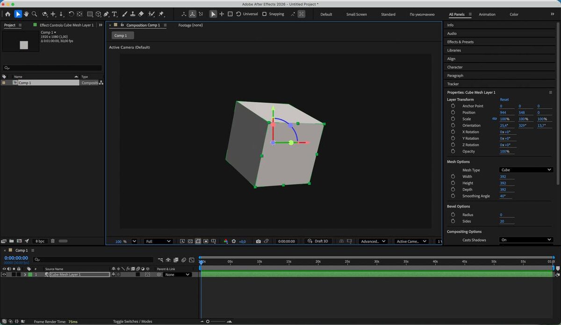561x325 pixels.
Task: Open composition flowchart icon in the timeline
Action: click(x=160, y=260)
